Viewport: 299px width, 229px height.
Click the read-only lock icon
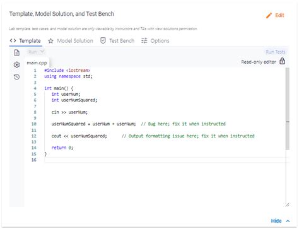[282, 61]
